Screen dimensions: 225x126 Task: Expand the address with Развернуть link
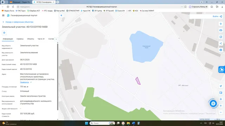tap(26, 82)
